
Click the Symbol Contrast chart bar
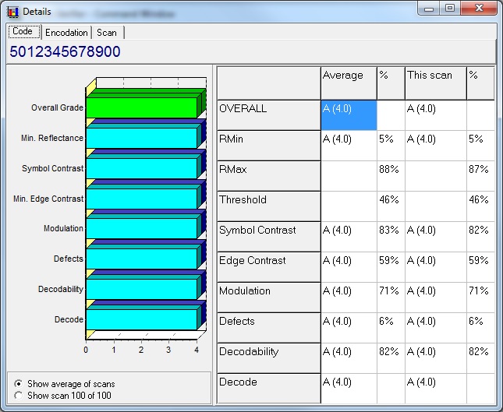pos(141,168)
